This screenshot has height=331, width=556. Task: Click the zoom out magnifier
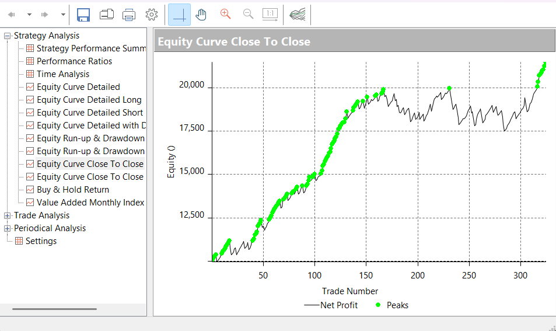pyautogui.click(x=248, y=14)
